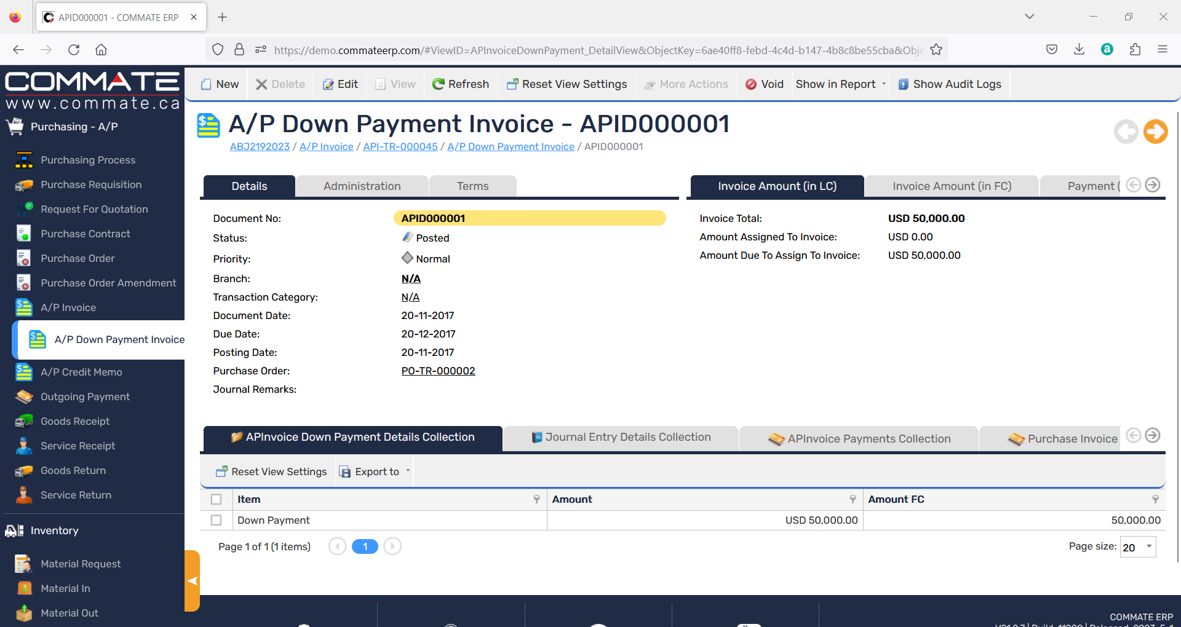Viewport: 1181px width, 627px height.
Task: Go to next record with orange arrow
Action: (x=1155, y=131)
